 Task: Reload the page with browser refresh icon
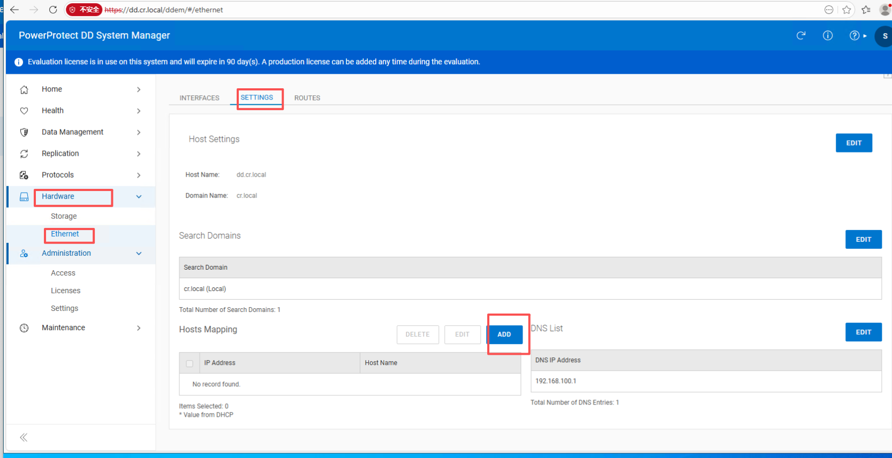coord(53,10)
